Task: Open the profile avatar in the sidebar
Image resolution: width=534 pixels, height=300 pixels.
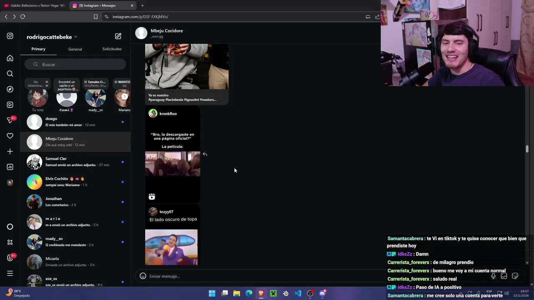Action: click(x=10, y=182)
